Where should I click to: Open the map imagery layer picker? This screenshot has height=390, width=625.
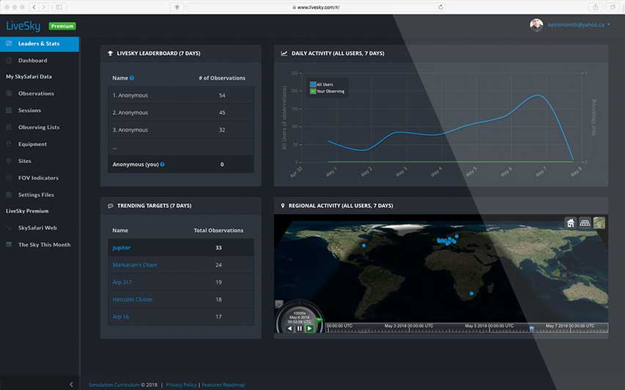[x=599, y=223]
